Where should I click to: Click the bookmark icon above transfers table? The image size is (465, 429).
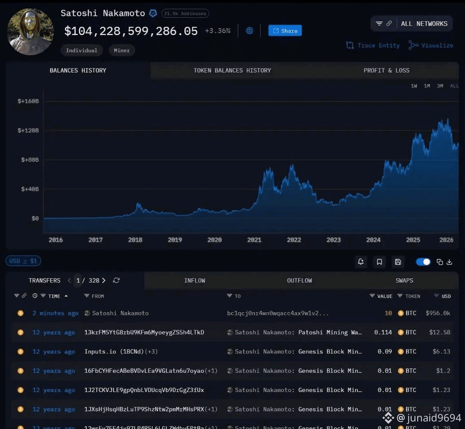(379, 262)
